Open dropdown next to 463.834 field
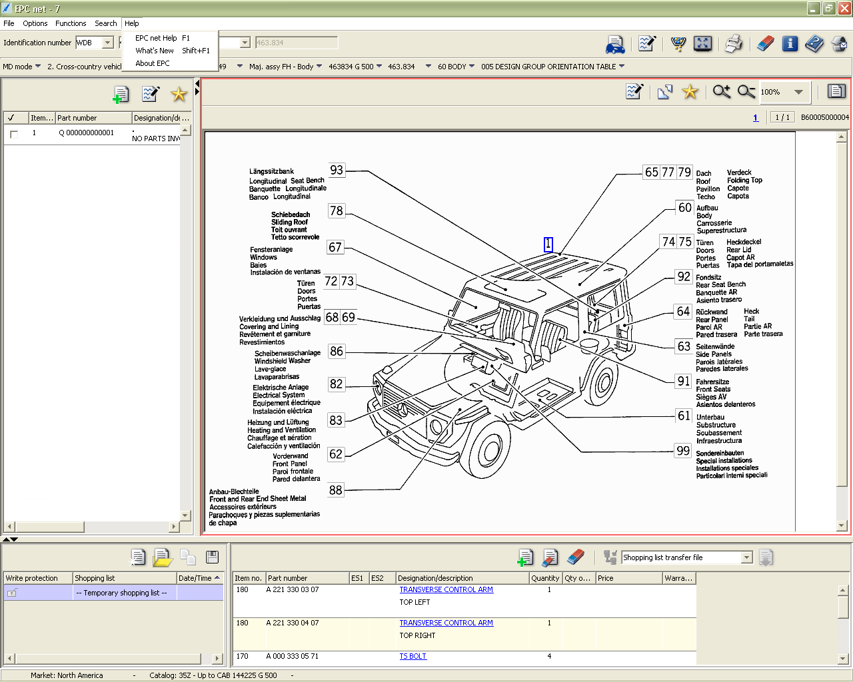 coord(245,43)
